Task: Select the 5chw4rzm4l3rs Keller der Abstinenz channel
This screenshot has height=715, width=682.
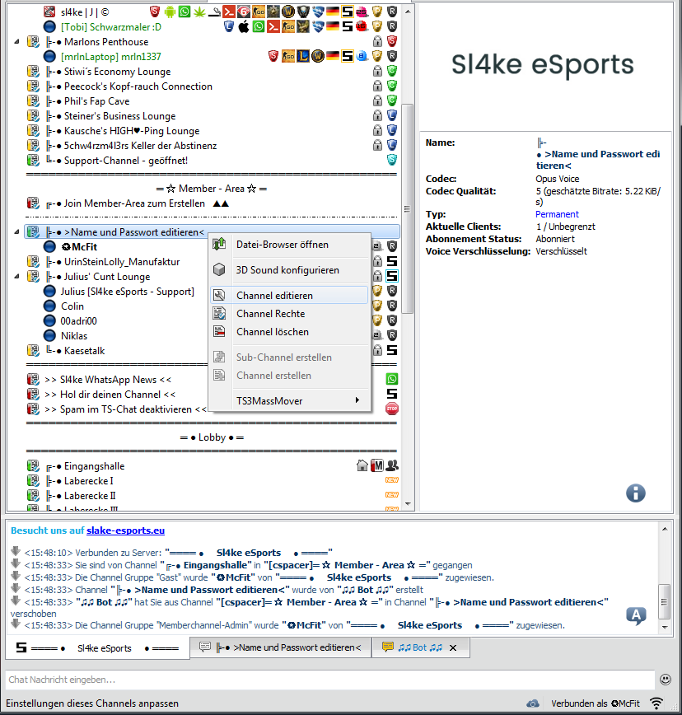Action: click(x=140, y=146)
